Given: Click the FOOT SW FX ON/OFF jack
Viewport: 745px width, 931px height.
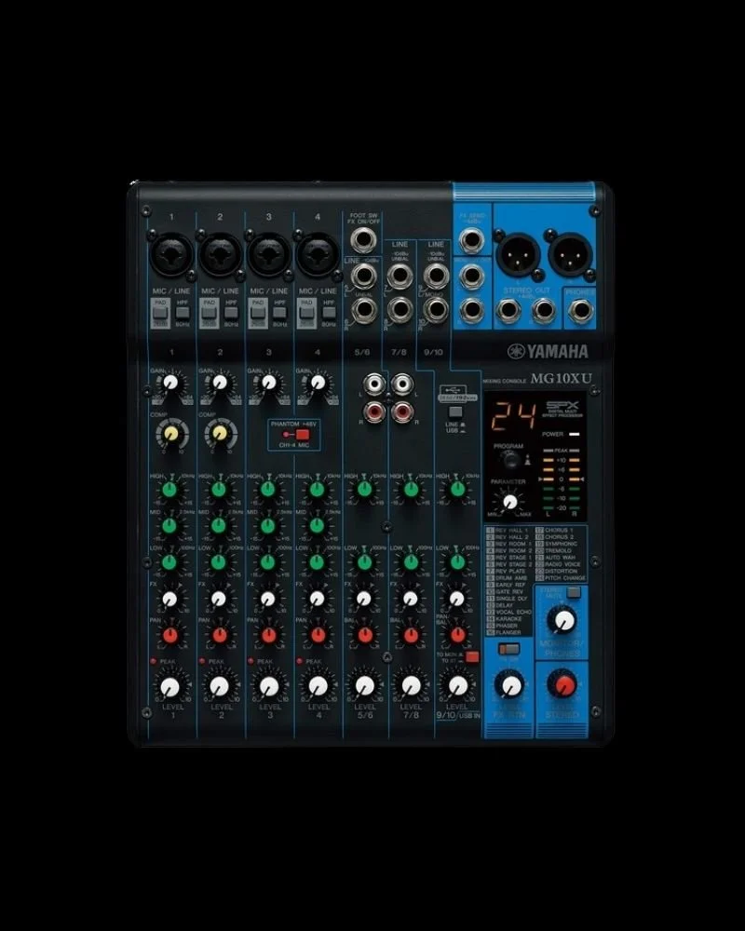Looking at the screenshot, I should pyautogui.click(x=363, y=240).
